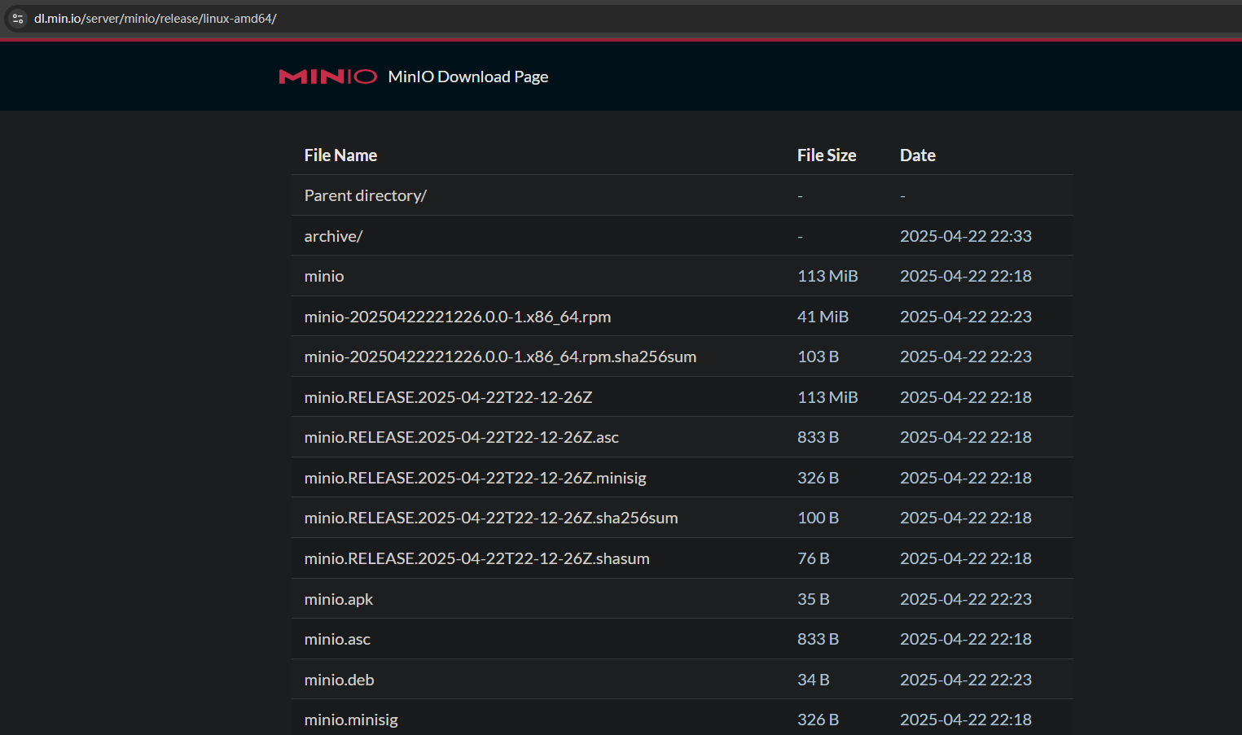The image size is (1242, 735).
Task: Click the MinIO logo in the header
Action: [x=327, y=77]
